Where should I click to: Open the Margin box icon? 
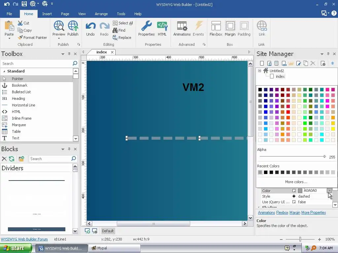point(230,26)
